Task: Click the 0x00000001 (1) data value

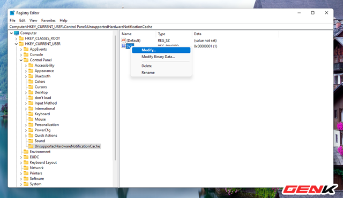Action: 205,46
